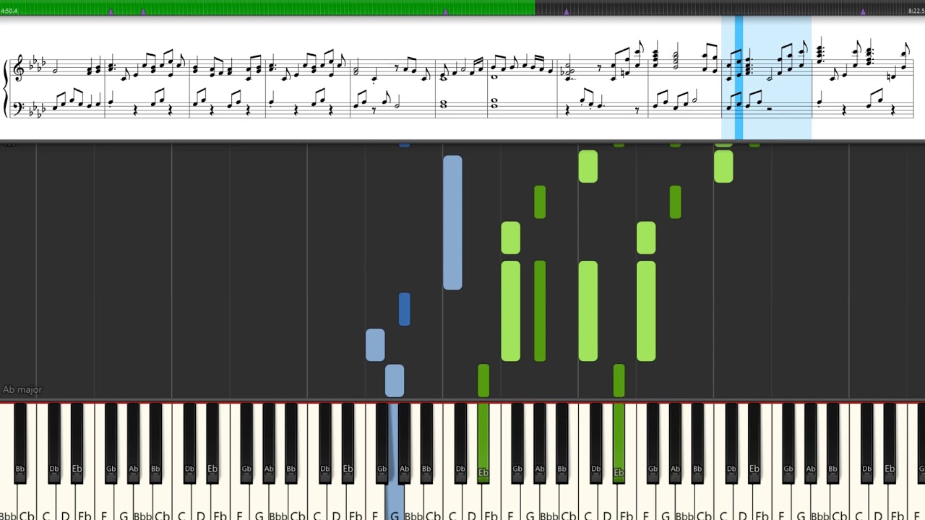This screenshot has height=520, width=925.
Task: Go to the last bookmark near the song's end
Action: (863, 12)
